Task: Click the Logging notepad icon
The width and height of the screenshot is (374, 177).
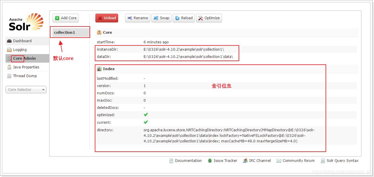Action: [9, 50]
